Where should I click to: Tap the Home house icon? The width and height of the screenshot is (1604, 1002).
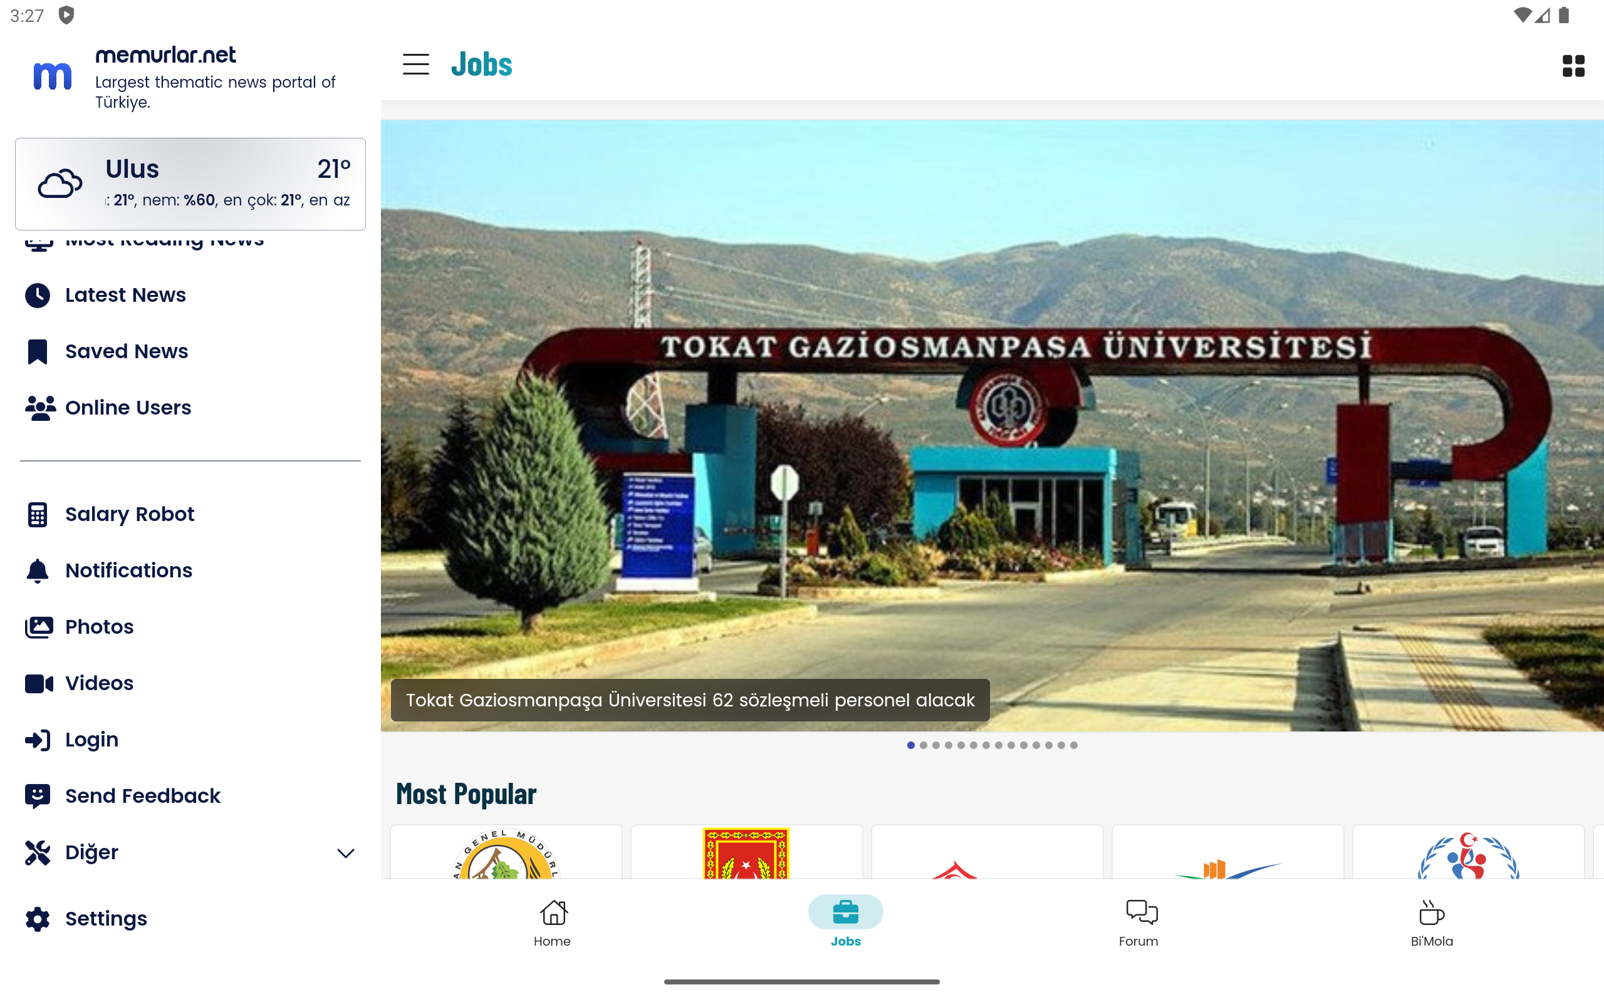coord(553,912)
